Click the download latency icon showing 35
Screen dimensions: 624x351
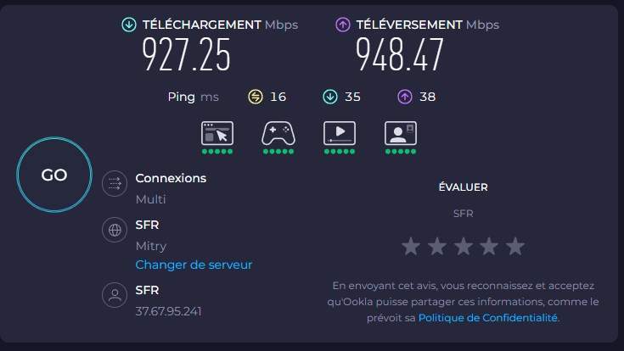coord(330,97)
